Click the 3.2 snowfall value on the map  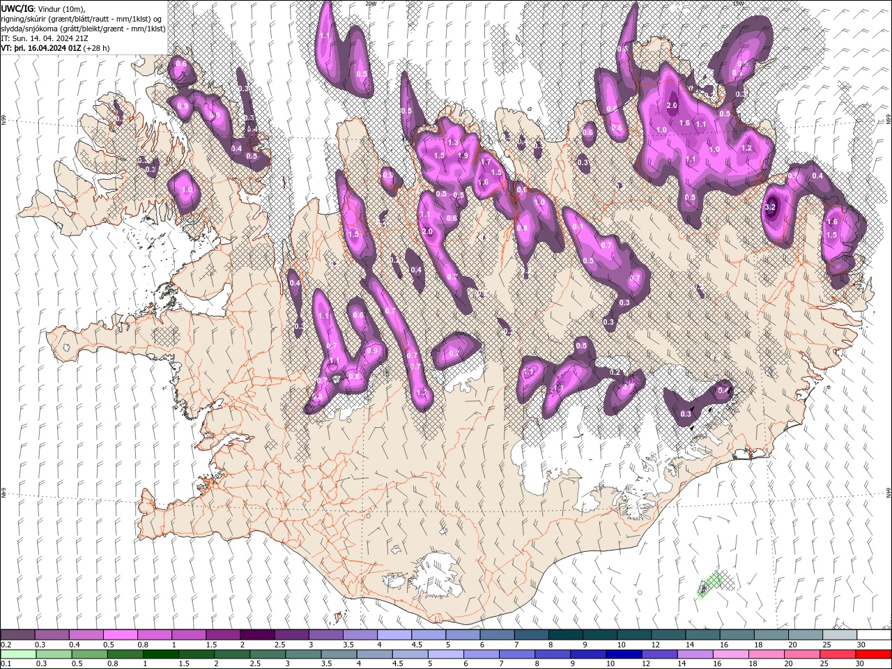coord(770,208)
